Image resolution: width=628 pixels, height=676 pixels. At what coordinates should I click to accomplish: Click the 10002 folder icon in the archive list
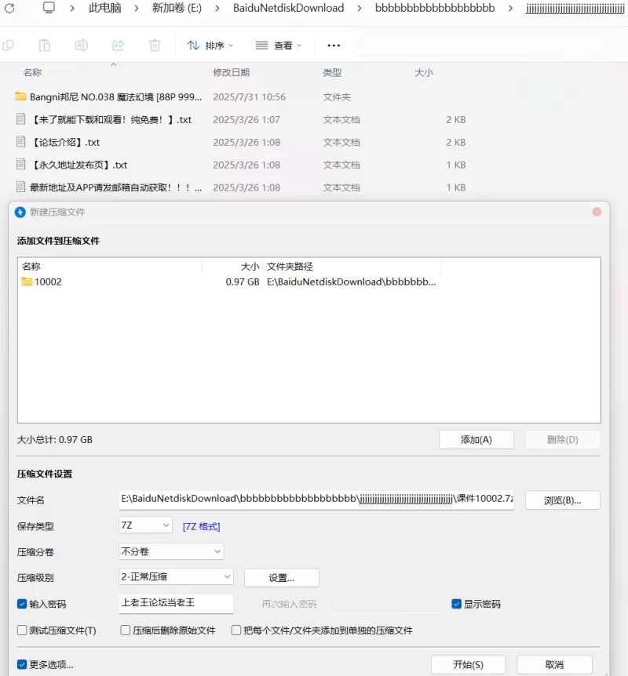point(27,282)
